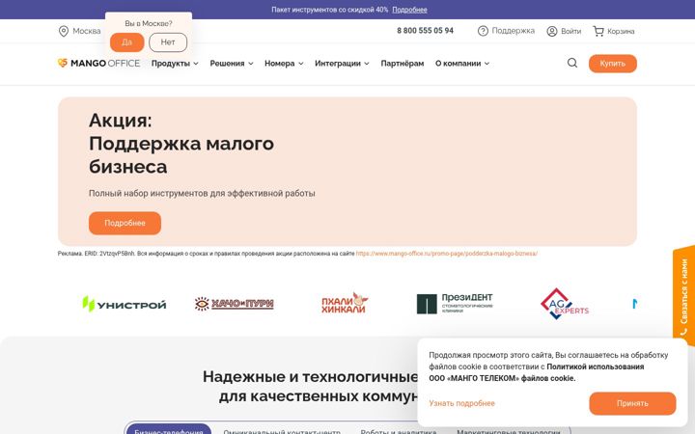Expand the Продукты dropdown menu
This screenshot has width=695, height=434.
(175, 64)
